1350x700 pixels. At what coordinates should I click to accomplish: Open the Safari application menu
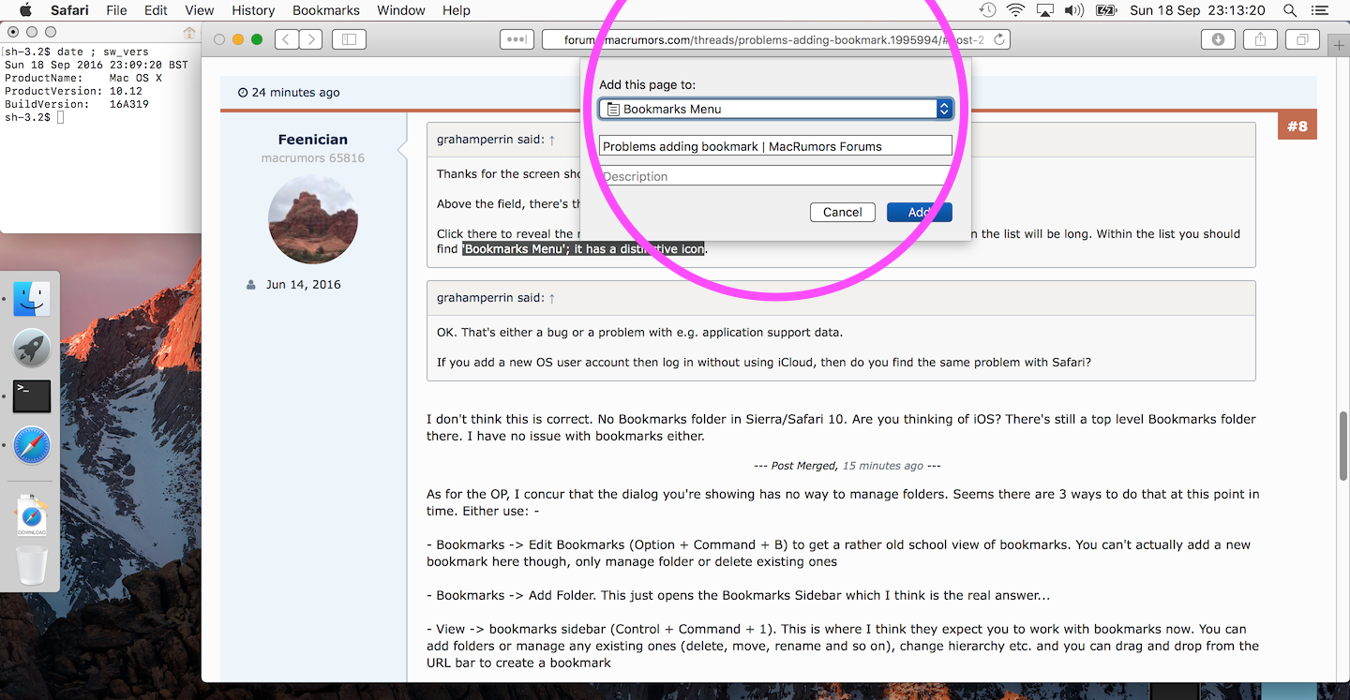pyautogui.click(x=69, y=10)
